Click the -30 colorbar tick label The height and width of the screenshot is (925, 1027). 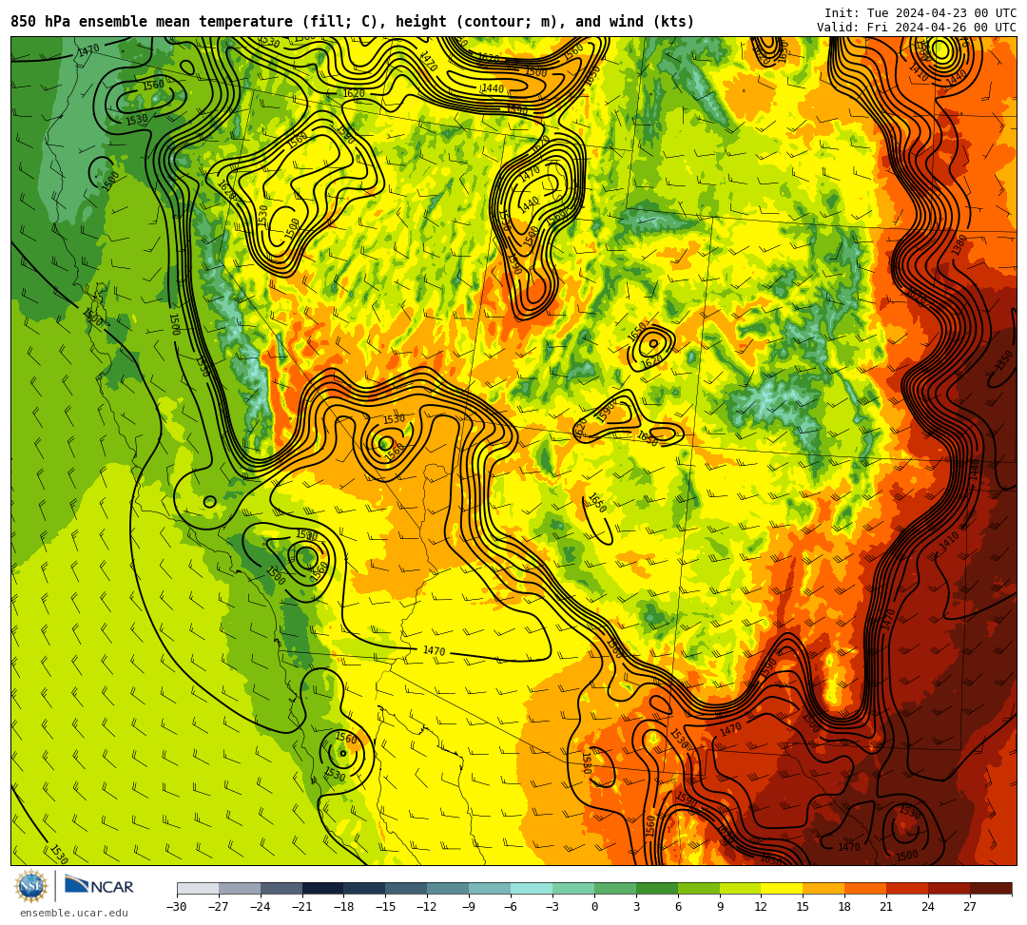tap(177, 907)
